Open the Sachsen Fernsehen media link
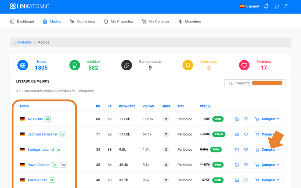The width and height of the screenshot is (301, 188). tap(43, 134)
